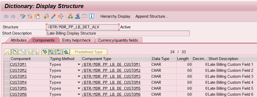
Task: Select the CUSTOM4 row selector box
Action: [x=7, y=82]
